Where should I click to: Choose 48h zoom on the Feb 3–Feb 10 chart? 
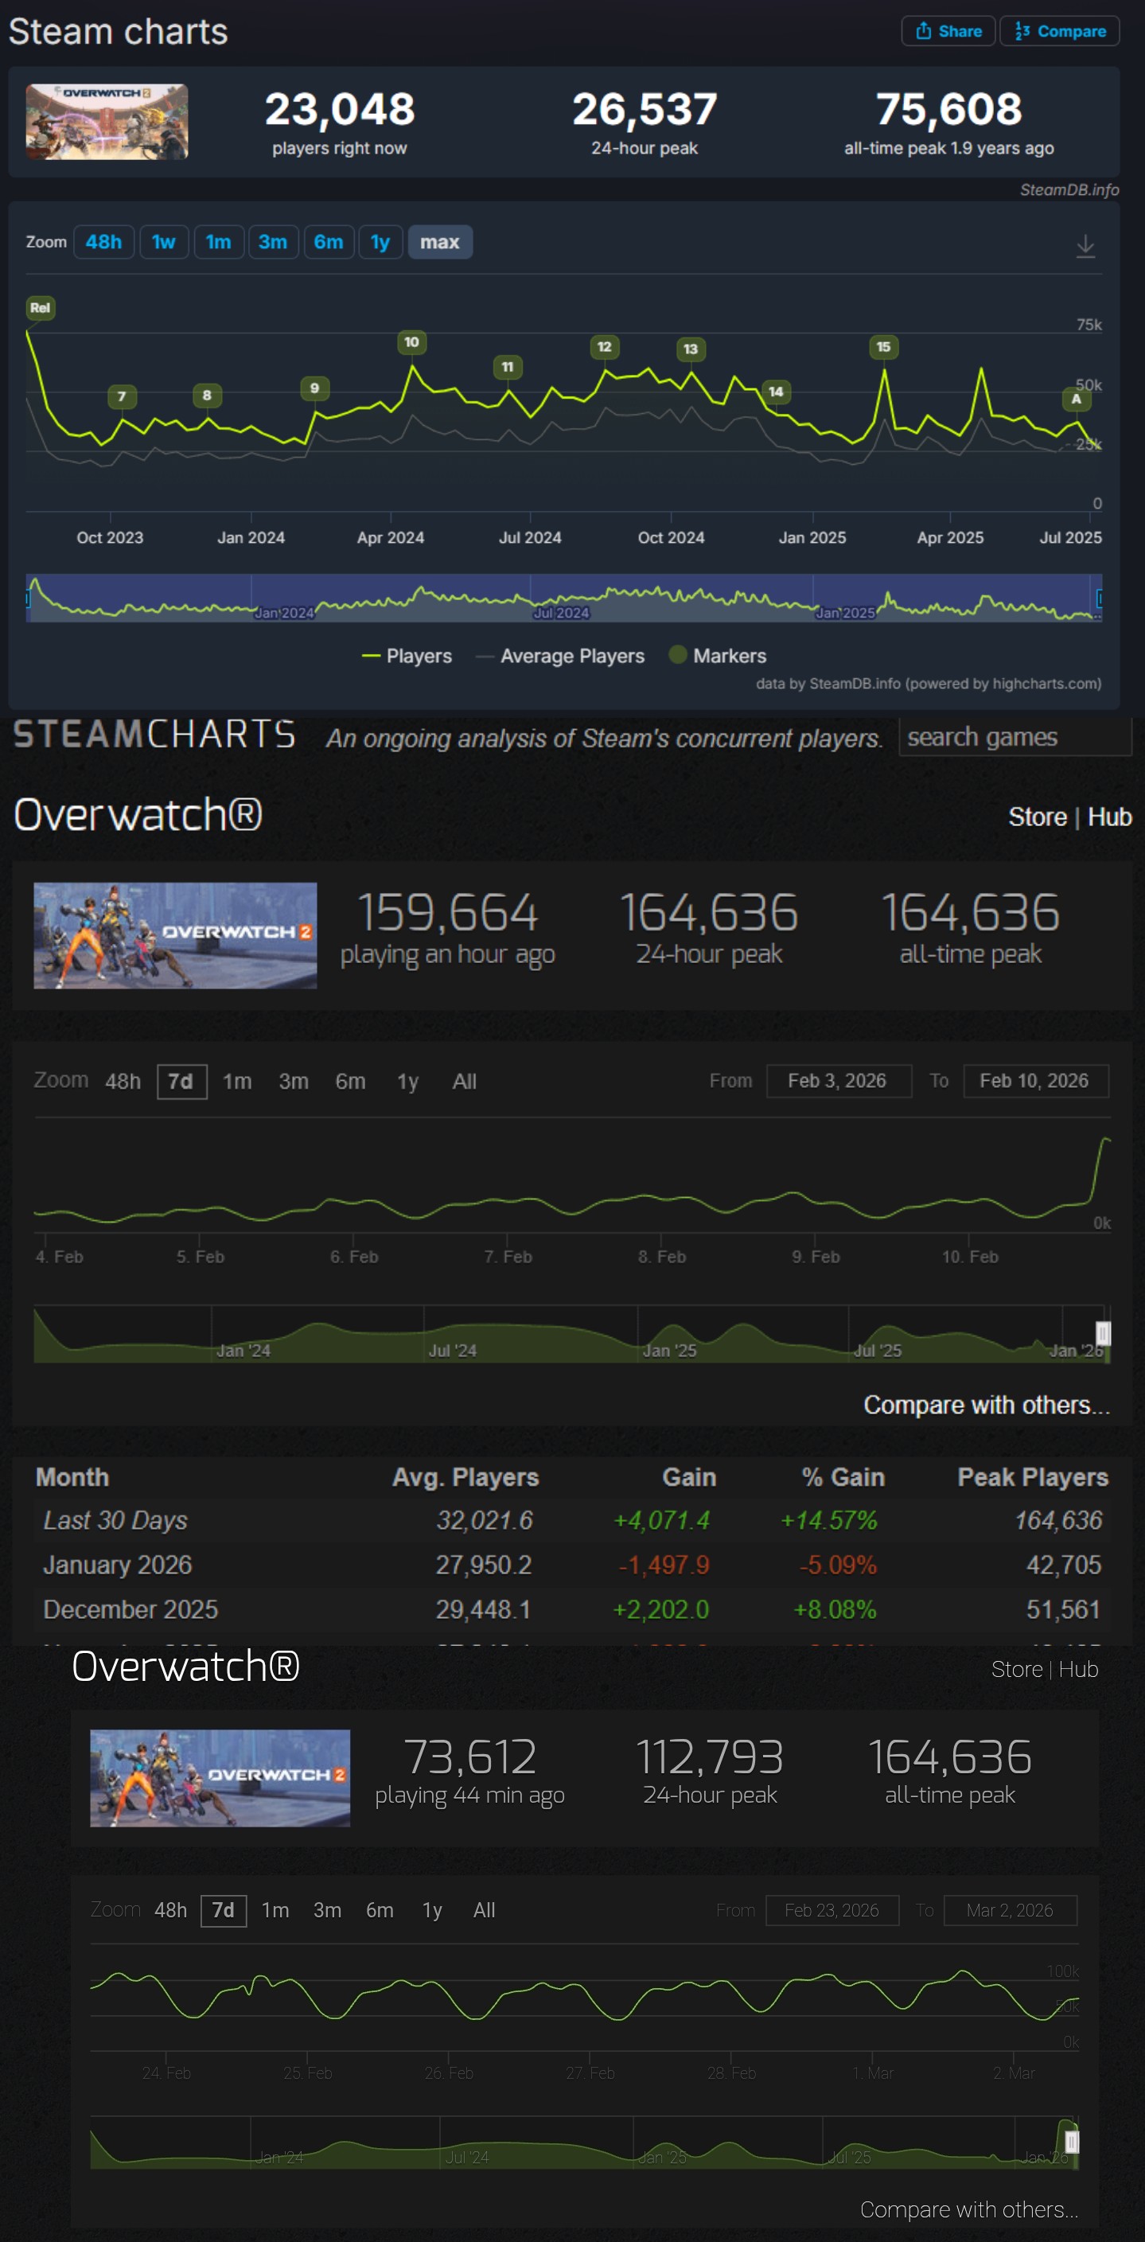point(123,1082)
